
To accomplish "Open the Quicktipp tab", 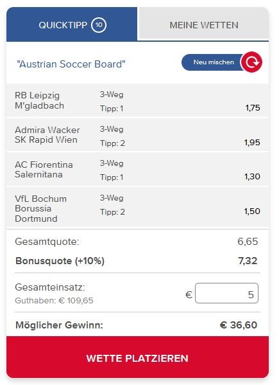I will 72,24.
